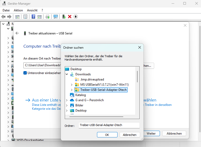Screen dimensions: 201x147
Task: Select the Katalog folder icon
Action: 72,95
